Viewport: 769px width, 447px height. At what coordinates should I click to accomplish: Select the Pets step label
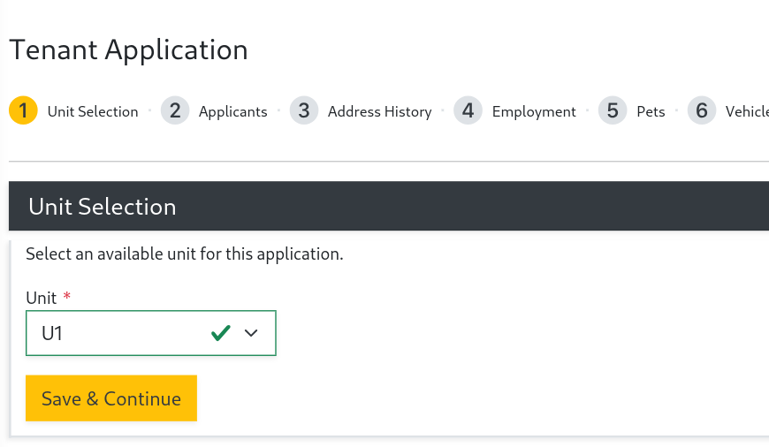[x=651, y=112]
